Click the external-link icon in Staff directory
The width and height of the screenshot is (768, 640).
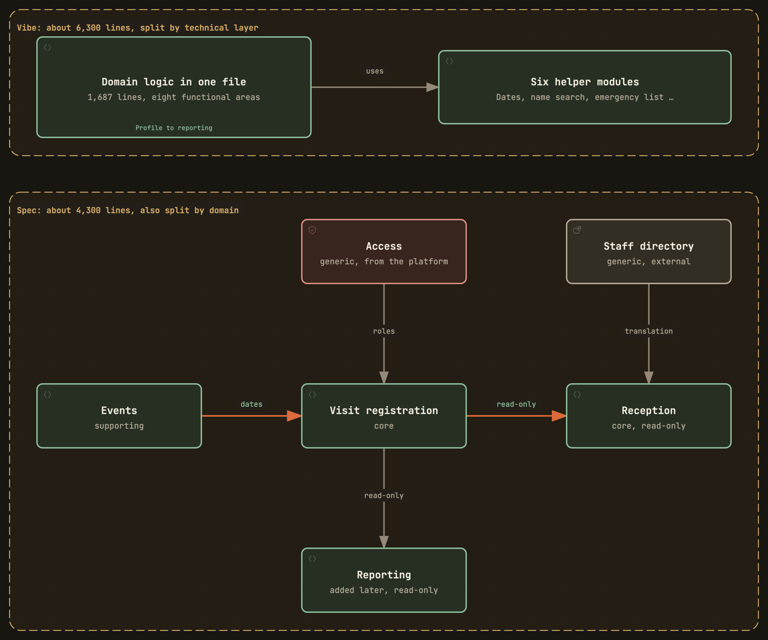coord(577,230)
